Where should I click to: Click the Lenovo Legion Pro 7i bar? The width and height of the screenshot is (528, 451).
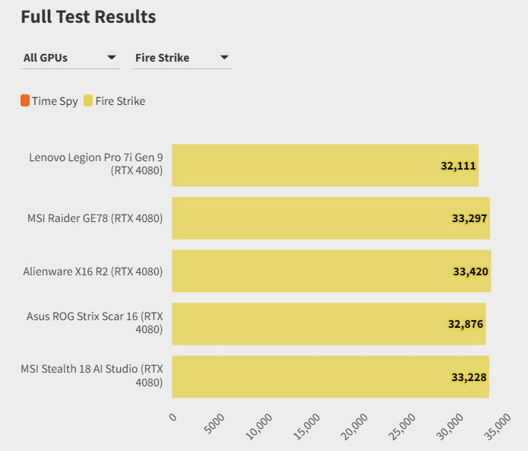point(304,165)
